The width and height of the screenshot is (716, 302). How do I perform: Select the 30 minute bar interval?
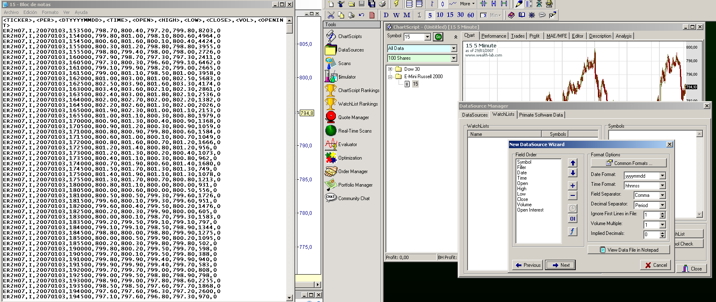coord(461,15)
